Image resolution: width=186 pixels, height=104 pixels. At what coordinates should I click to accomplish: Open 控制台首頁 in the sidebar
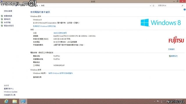click(8, 11)
